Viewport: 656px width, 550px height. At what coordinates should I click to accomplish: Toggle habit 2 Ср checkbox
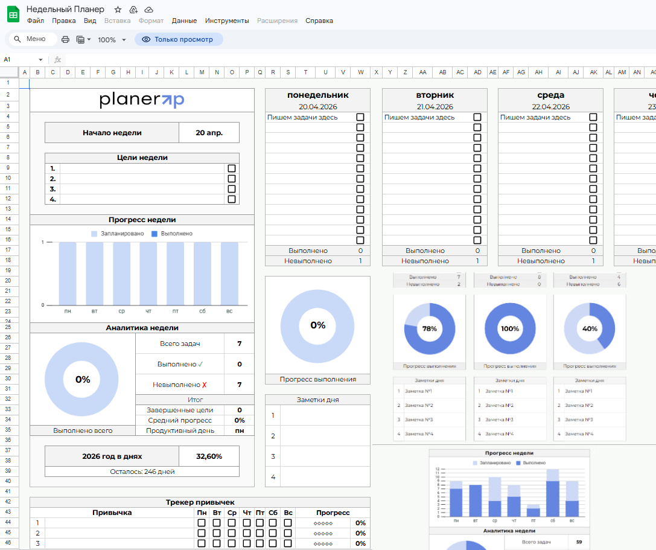point(232,533)
